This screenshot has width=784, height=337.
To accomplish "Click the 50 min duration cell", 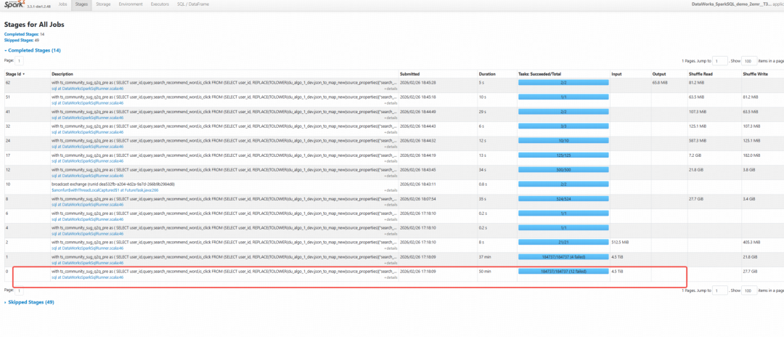I will pyautogui.click(x=485, y=272).
